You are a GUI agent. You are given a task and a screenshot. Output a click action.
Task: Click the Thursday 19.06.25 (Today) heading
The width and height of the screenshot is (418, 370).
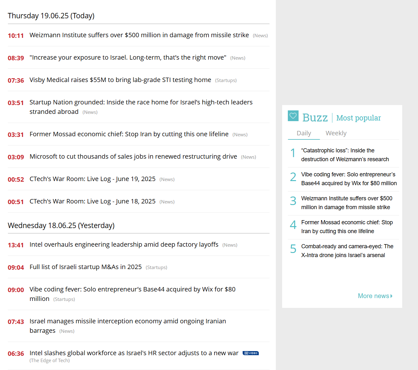(51, 16)
